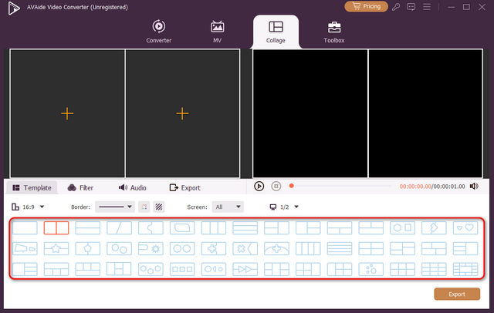Mute audio with the speaker icon
This screenshot has height=313, width=494.
(x=474, y=186)
